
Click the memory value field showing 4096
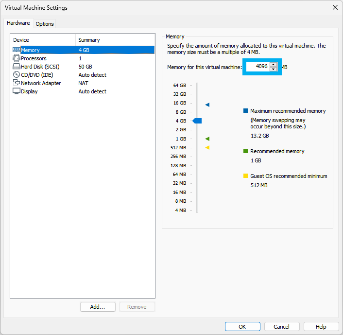(x=257, y=67)
